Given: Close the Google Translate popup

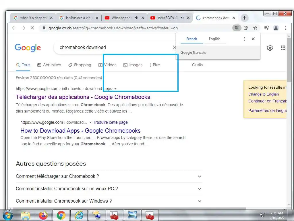Looking at the screenshot, I should pyautogui.click(x=253, y=39).
